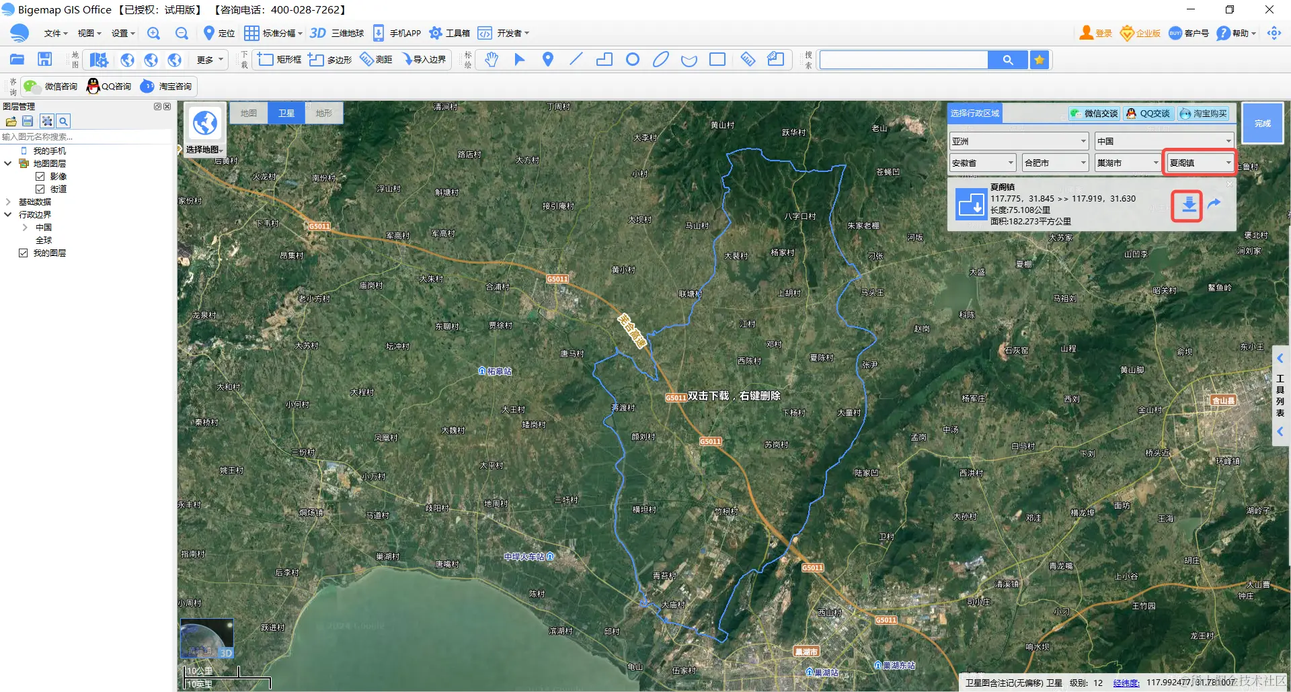The width and height of the screenshot is (1291, 692).
Task: Select the 矩形框 rectangle download tool
Action: pyautogui.click(x=280, y=60)
